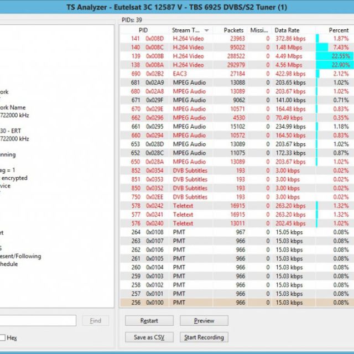Sort by the Data Rate column header

coord(293,30)
